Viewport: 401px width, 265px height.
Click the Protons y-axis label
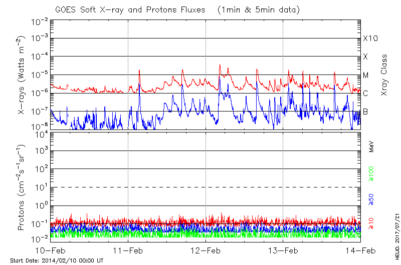(x=23, y=187)
